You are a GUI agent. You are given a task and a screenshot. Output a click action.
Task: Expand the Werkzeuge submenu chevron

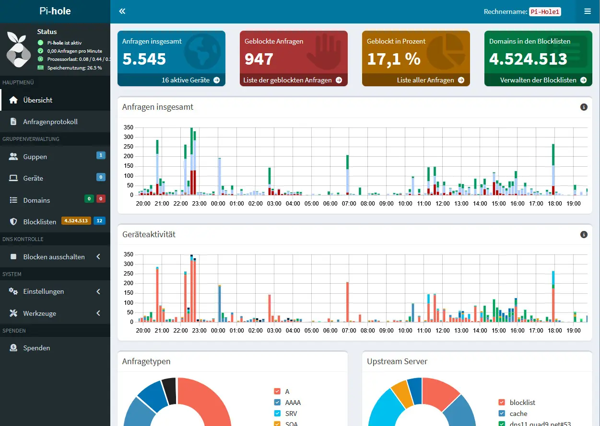pos(98,313)
